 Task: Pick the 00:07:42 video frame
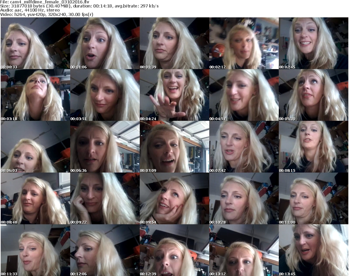click(x=244, y=147)
